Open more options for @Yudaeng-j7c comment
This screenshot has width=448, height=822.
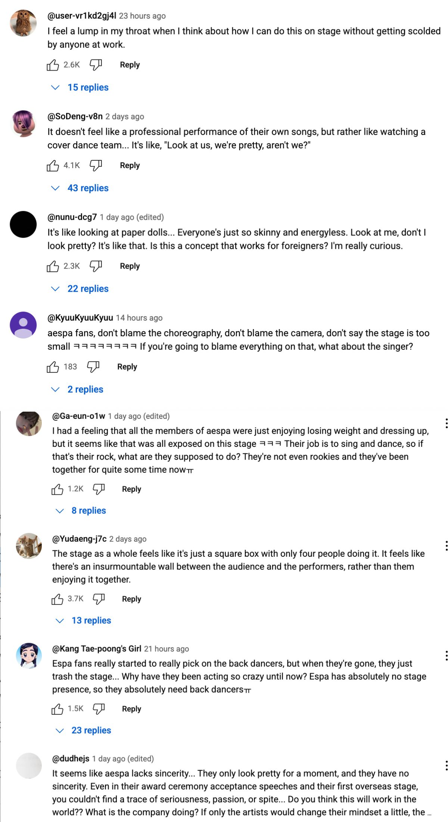(x=446, y=546)
